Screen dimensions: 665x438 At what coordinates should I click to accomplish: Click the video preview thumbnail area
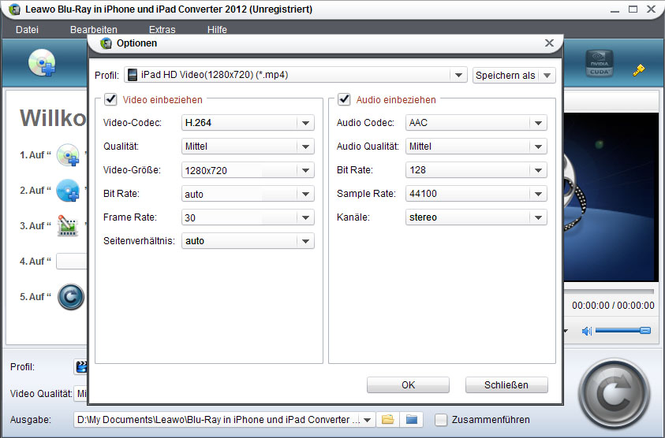[611, 197]
